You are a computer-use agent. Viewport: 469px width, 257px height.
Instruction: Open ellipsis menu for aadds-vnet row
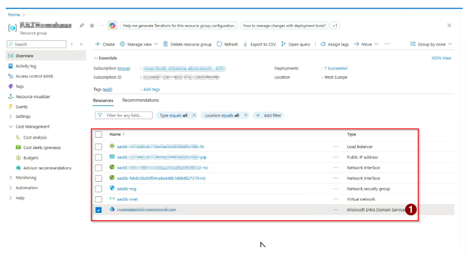click(x=336, y=199)
